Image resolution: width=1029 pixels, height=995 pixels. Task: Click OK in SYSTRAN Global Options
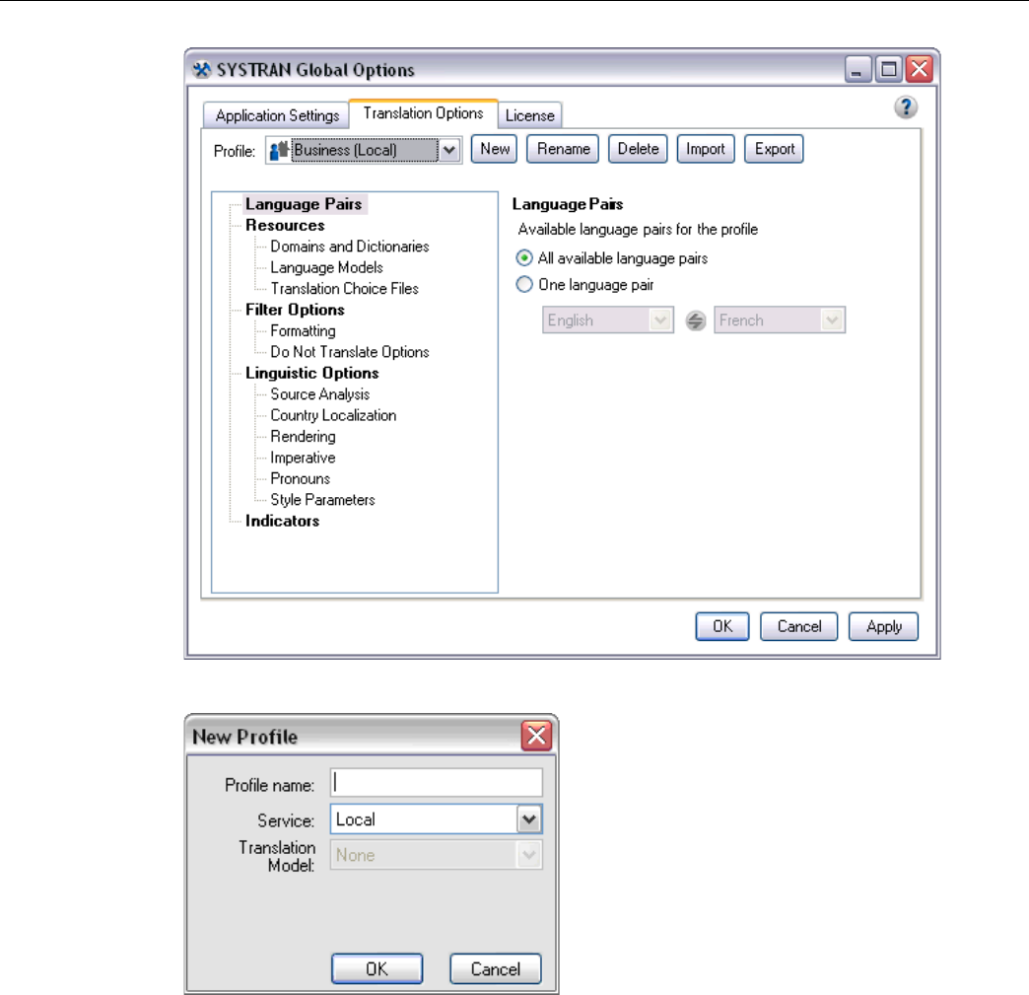tap(721, 626)
